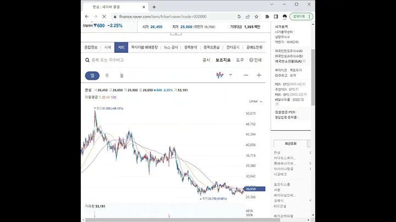Viewport: 396px width, 222px height.
Task: Click the share page icon in the address bar
Action: (248, 16)
